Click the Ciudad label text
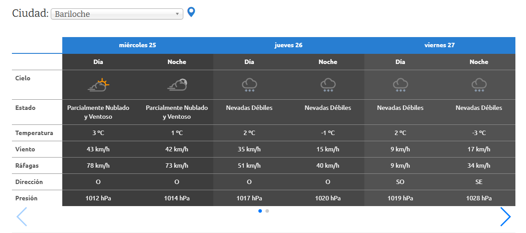526x233 pixels. pos(30,14)
